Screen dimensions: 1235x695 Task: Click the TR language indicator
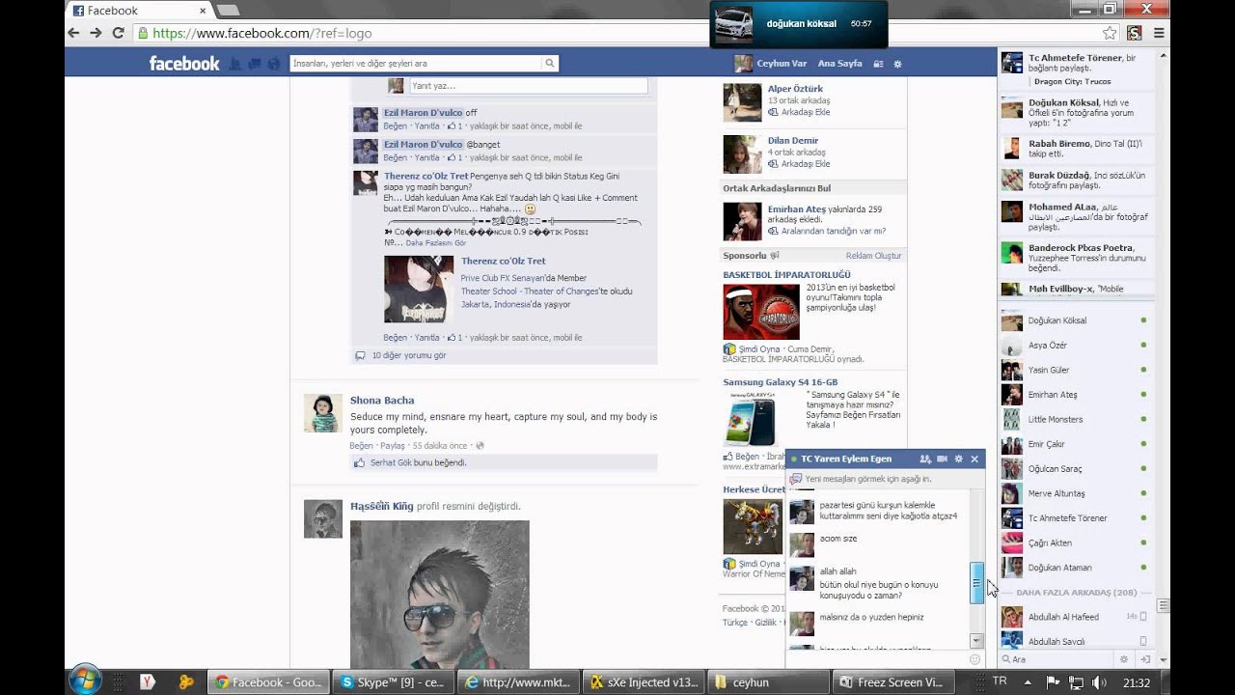(1000, 681)
